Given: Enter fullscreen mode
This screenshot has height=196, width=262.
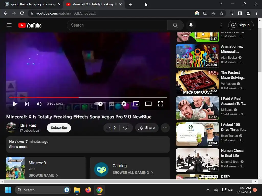Looking at the screenshot, I should pyautogui.click(x=161, y=104).
